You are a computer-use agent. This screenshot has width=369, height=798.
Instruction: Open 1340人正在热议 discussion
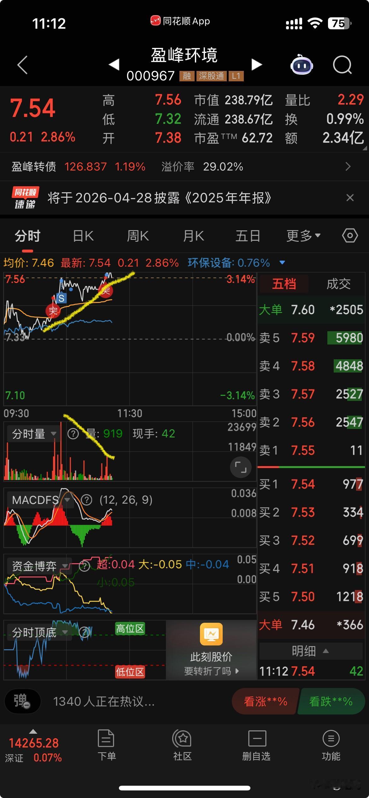104,702
